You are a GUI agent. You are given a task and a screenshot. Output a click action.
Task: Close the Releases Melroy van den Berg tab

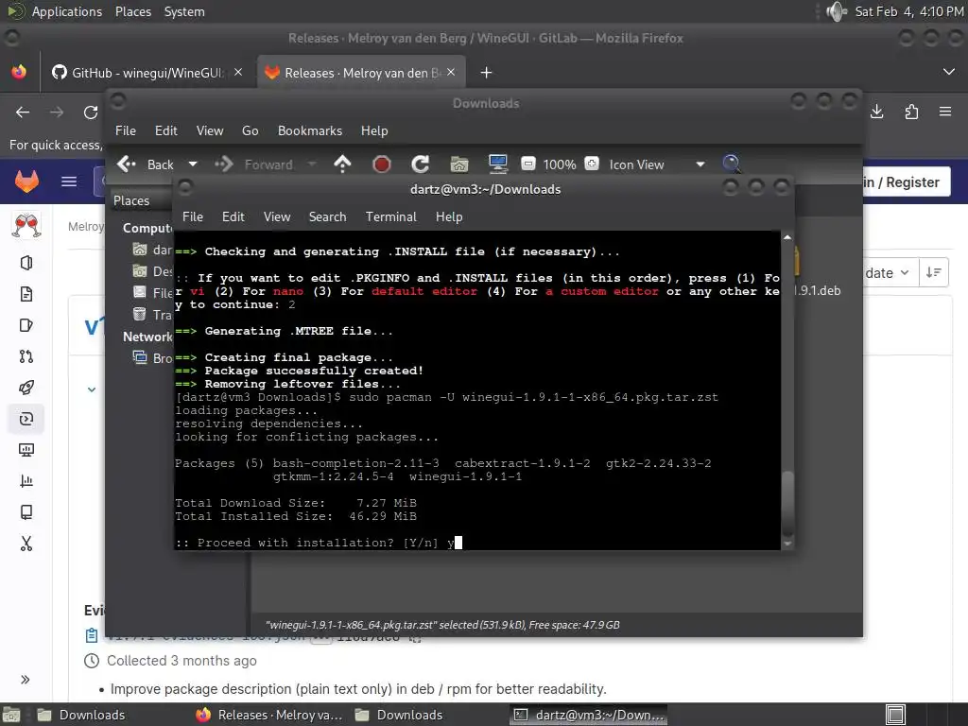pyautogui.click(x=451, y=72)
